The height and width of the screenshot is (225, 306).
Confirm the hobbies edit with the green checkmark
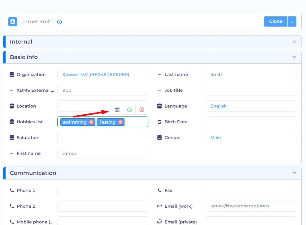129,110
